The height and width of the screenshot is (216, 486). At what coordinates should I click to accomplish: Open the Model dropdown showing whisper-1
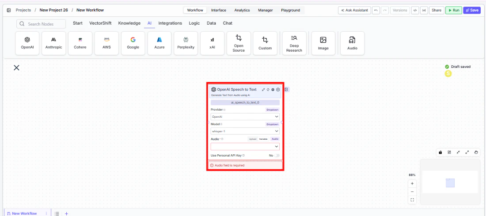[245, 131]
